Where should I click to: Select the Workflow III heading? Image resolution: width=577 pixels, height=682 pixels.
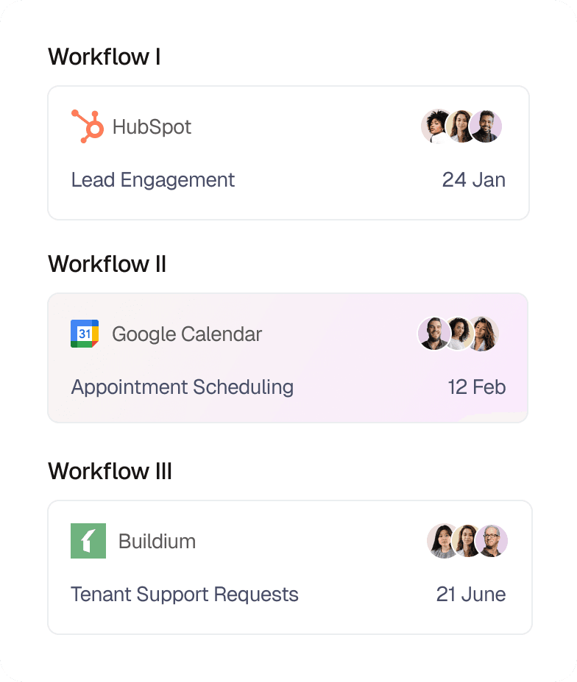point(110,471)
